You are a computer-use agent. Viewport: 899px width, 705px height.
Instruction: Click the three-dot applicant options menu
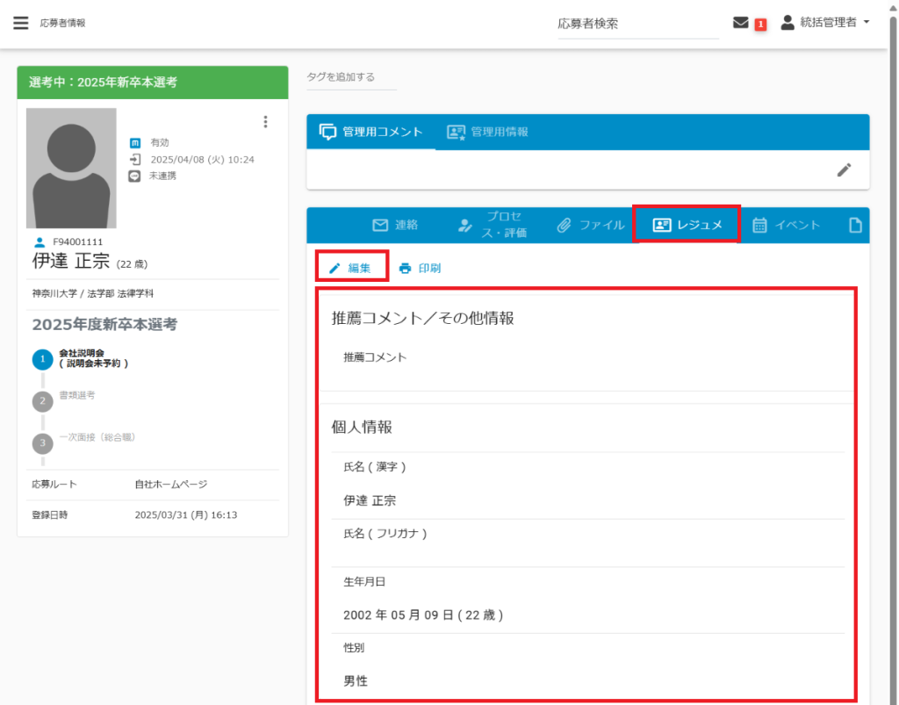[x=265, y=122]
